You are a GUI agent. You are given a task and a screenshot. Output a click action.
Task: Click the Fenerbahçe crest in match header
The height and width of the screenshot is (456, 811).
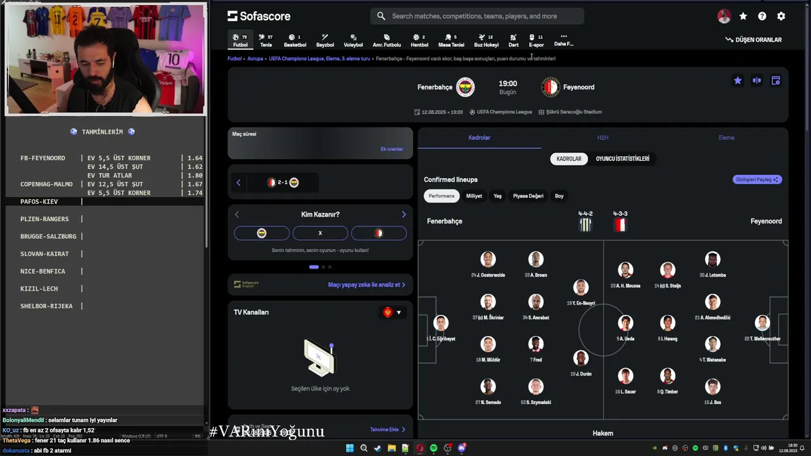click(x=465, y=87)
